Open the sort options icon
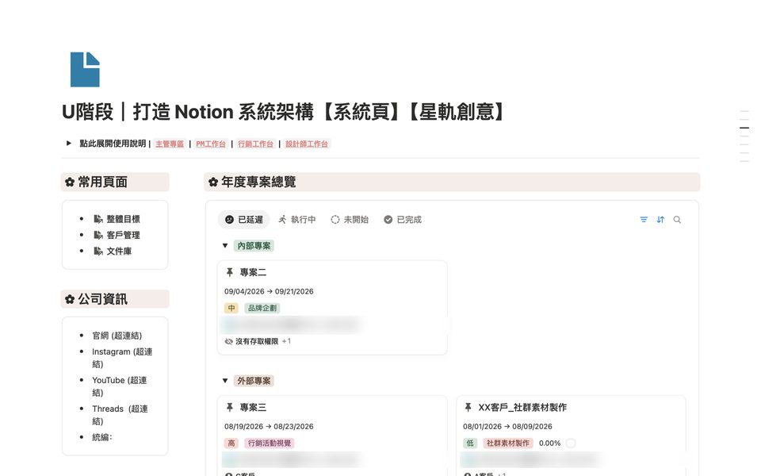This screenshot has height=476, width=761. [x=660, y=220]
